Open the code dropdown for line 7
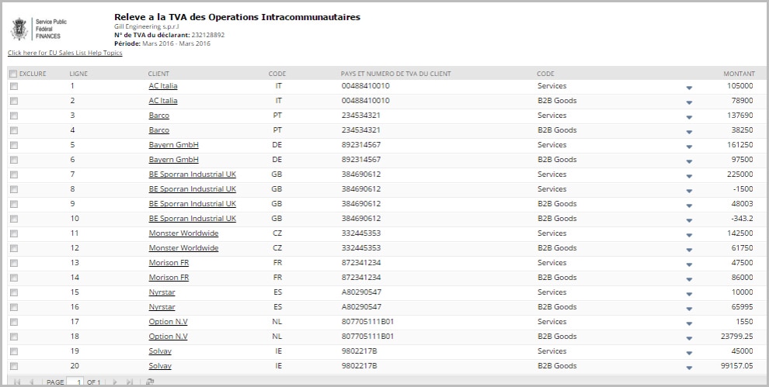 coord(689,176)
